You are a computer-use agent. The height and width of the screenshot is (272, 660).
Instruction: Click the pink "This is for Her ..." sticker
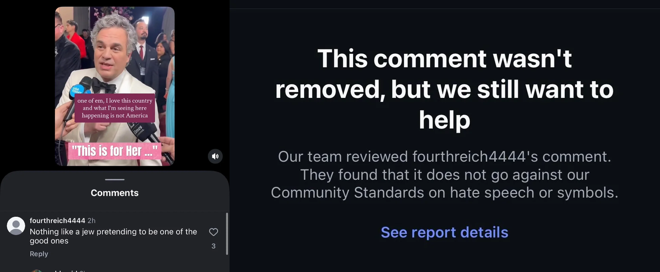coord(115,151)
